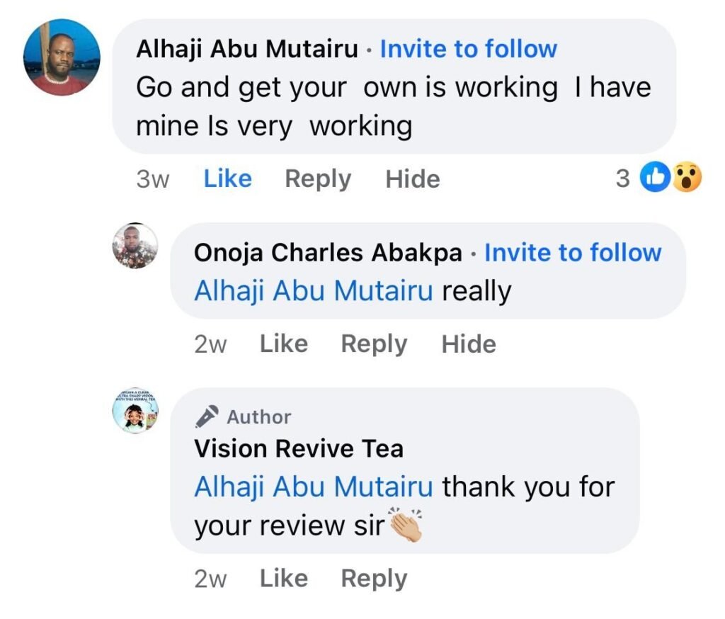Reply to Onoja Charles Abakpa's comment

(x=374, y=344)
